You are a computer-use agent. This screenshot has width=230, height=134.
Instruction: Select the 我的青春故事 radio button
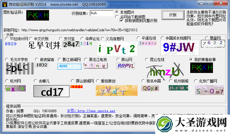point(191,60)
